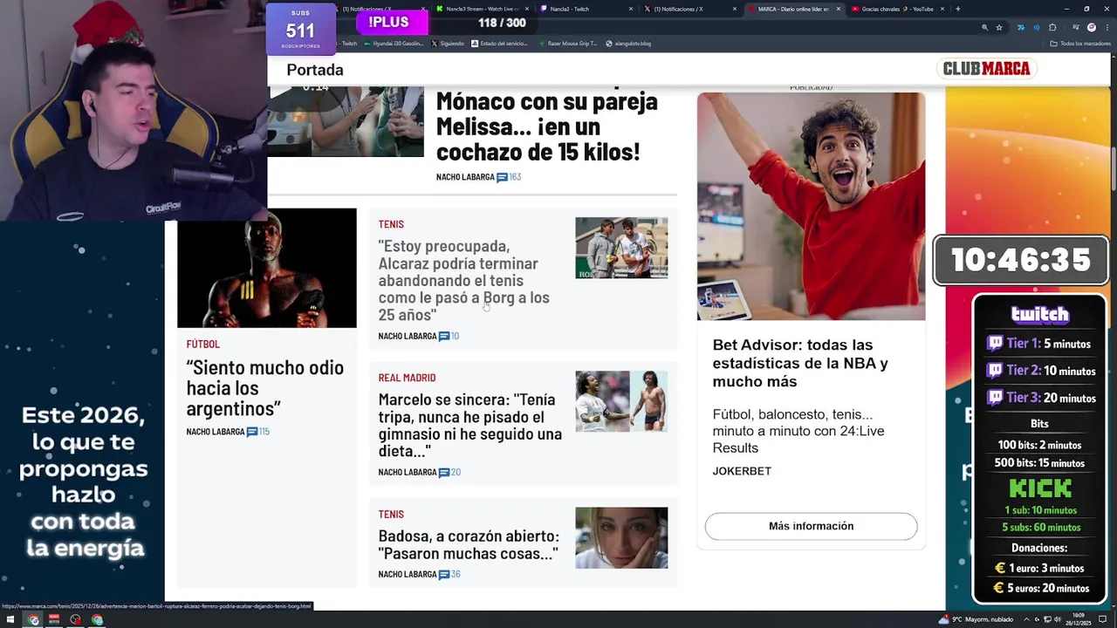The width and height of the screenshot is (1117, 628).
Task: Close the MARCA tab
Action: pyautogui.click(x=839, y=9)
